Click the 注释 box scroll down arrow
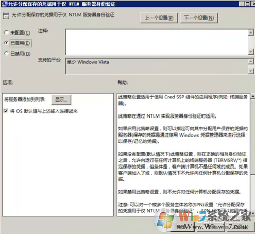 point(251,52)
